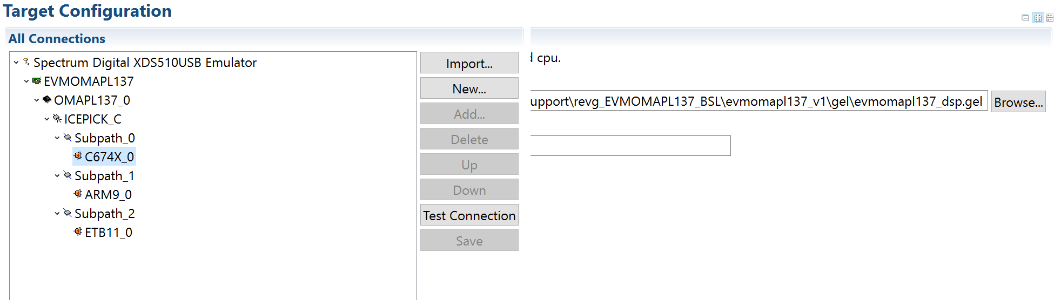
Task: Click the ETB11_0 CPU icon
Action: click(x=78, y=232)
